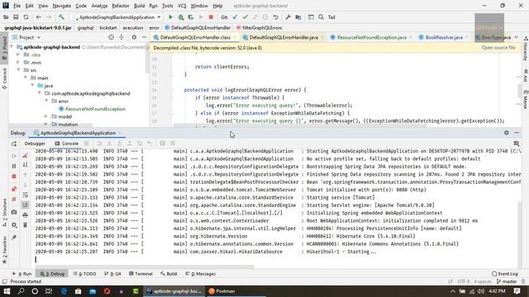Commit changes with the Git checkmark icon

coord(245,17)
